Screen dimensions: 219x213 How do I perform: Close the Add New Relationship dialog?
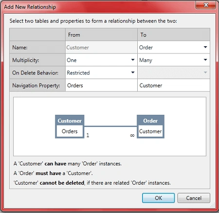pyautogui.click(x=206, y=5)
